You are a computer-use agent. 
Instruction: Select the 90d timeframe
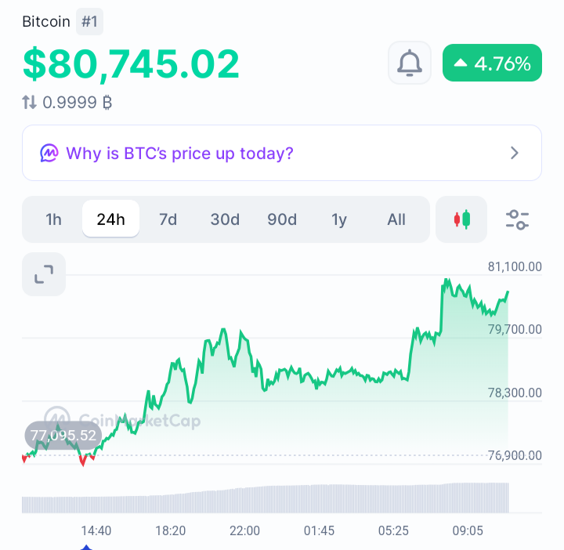[x=282, y=219]
